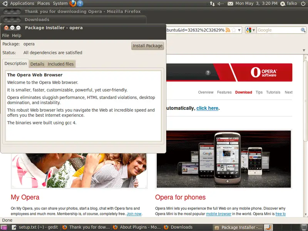Click the red Download nav link
The image size is (308, 231).
click(x=244, y=92)
